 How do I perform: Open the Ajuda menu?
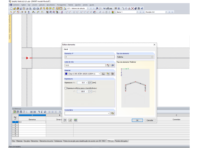click(92, 5)
